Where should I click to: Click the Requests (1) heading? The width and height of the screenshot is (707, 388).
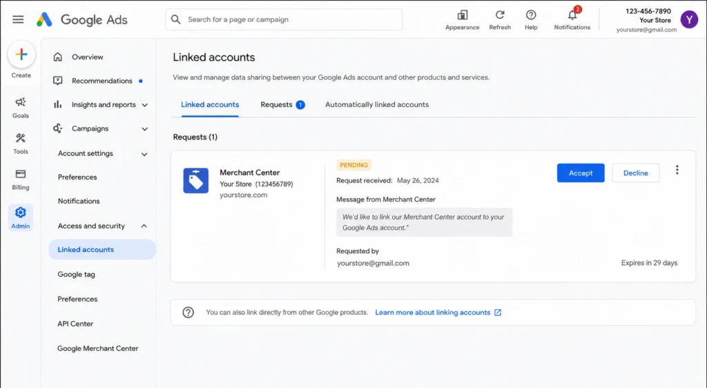[195, 137]
